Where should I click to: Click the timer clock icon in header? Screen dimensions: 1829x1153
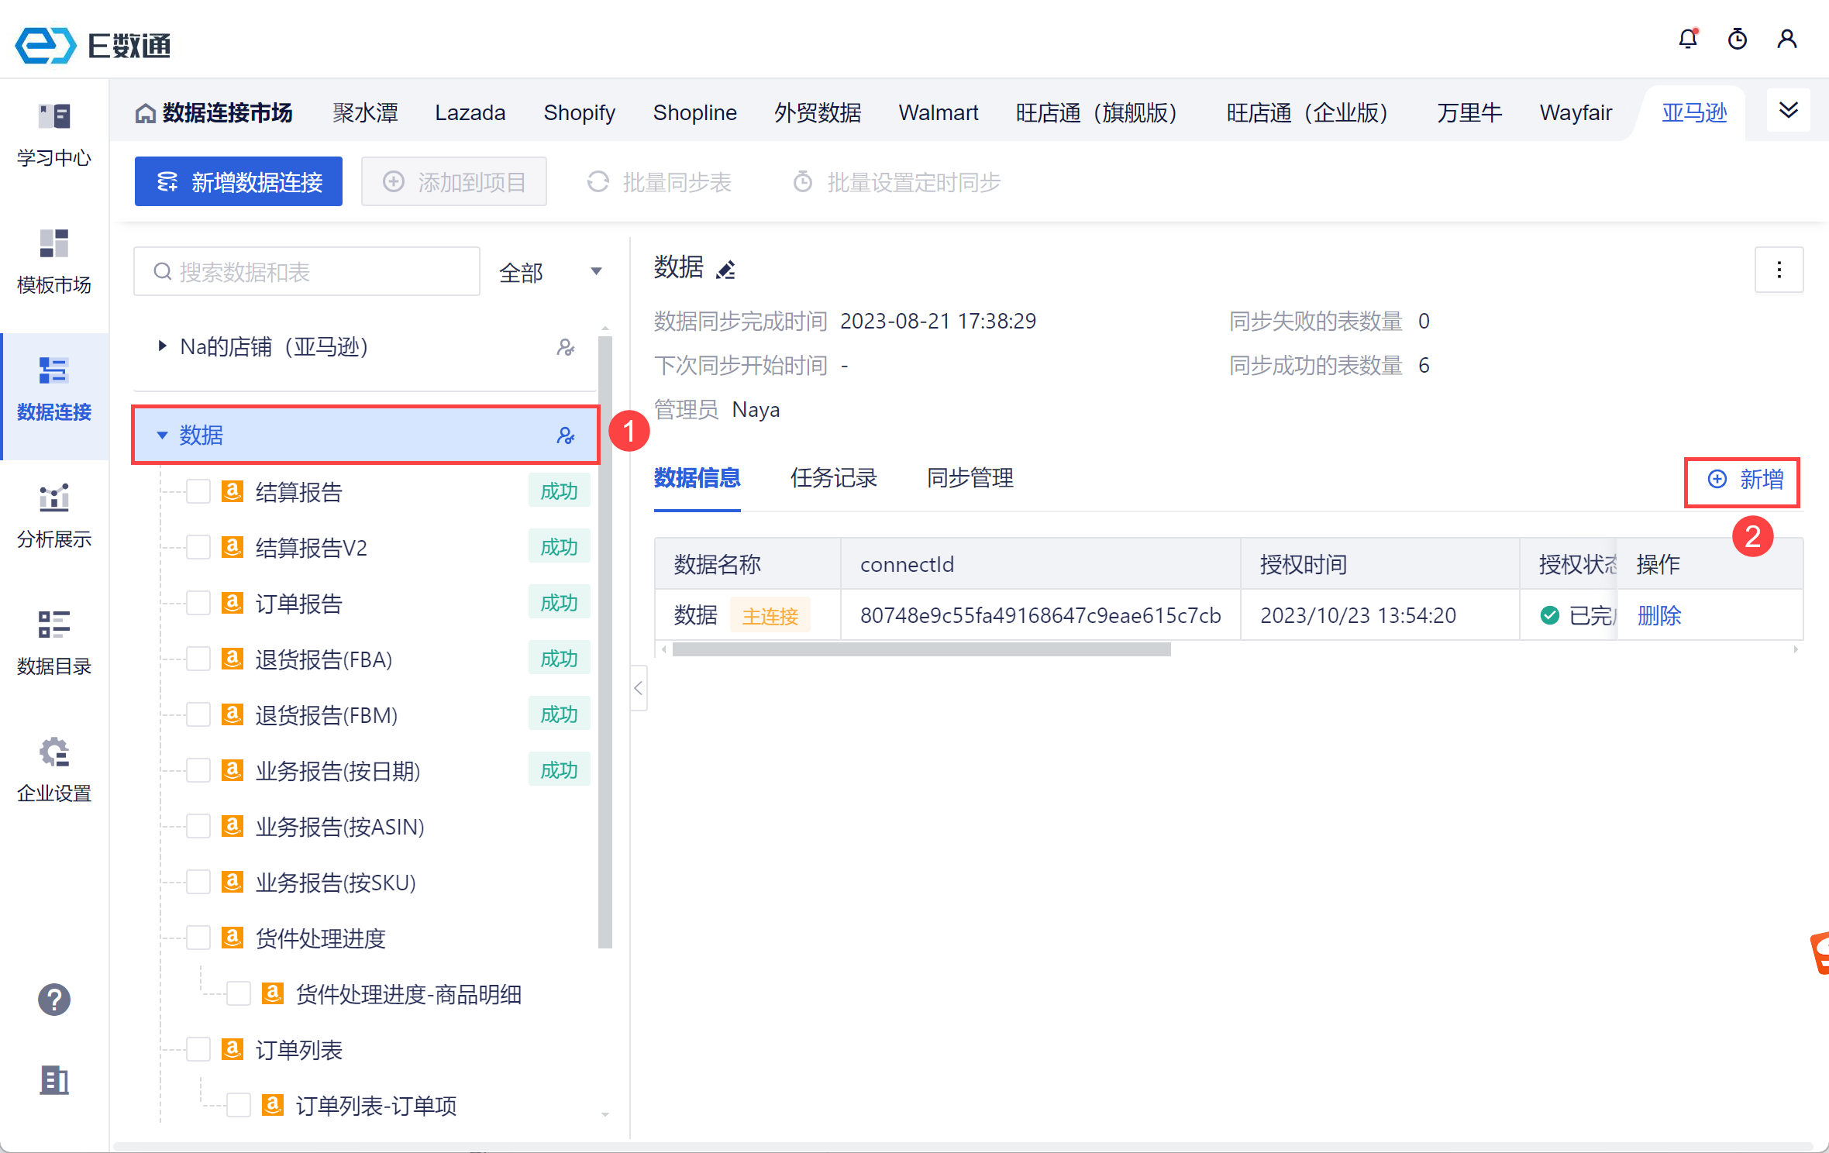pos(1738,39)
